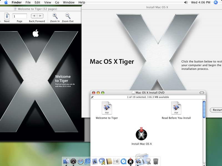Select the Read Before You Install PDF
222x166 pixels.
(x=176, y=108)
